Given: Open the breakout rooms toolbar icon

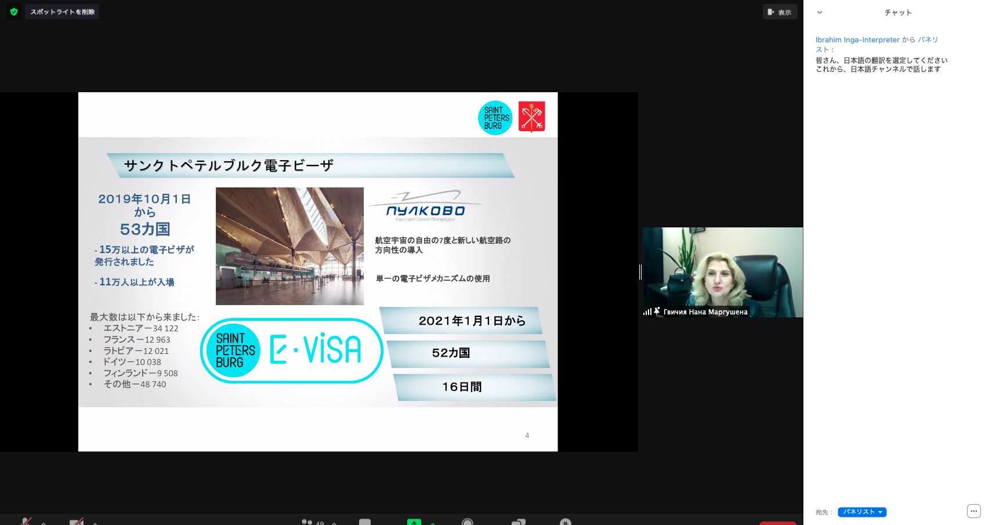Looking at the screenshot, I should [518, 522].
